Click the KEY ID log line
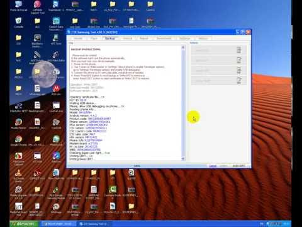Image resolution: width=302 pixels, height=227 pixels. coord(78,100)
